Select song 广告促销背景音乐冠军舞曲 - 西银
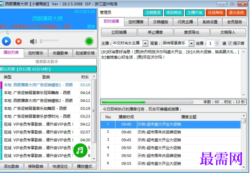 (46, 93)
